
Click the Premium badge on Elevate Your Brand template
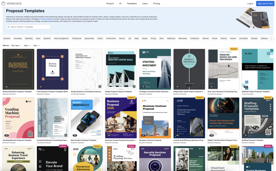[63, 146]
